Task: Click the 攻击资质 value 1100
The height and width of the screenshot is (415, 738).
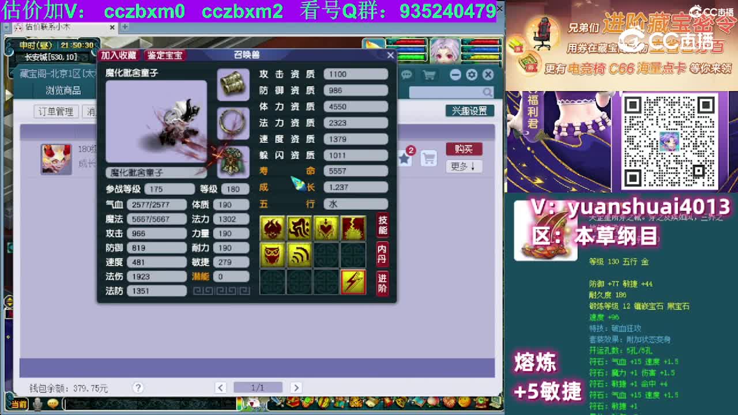Action: 356,74
